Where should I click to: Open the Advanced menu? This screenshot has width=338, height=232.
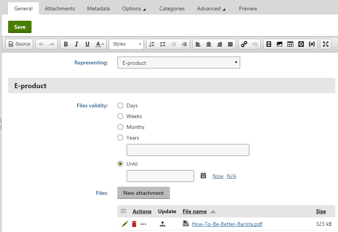pyautogui.click(x=211, y=8)
